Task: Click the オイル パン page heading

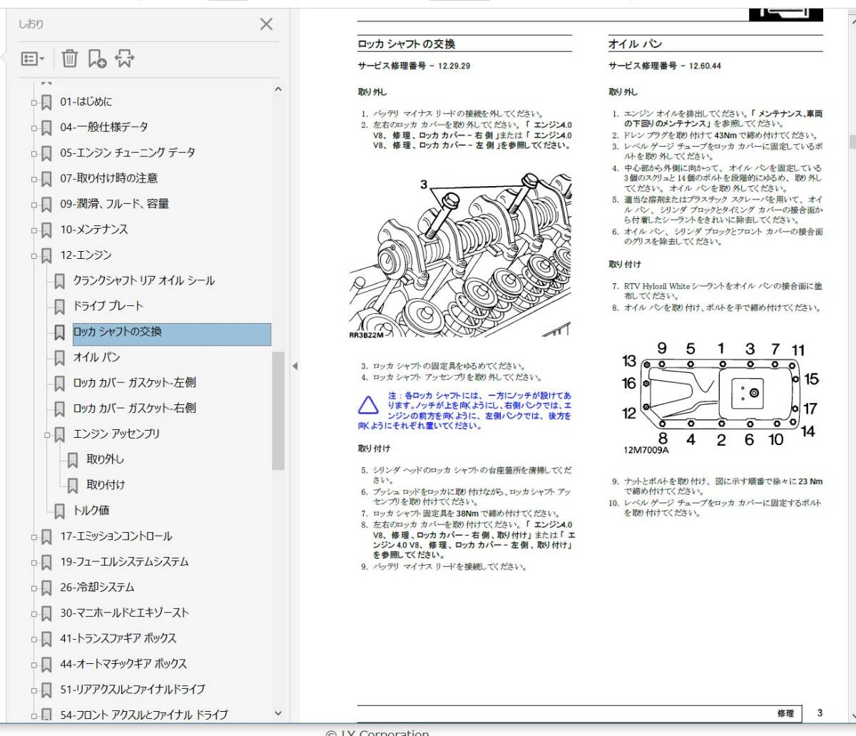Action: (x=635, y=44)
